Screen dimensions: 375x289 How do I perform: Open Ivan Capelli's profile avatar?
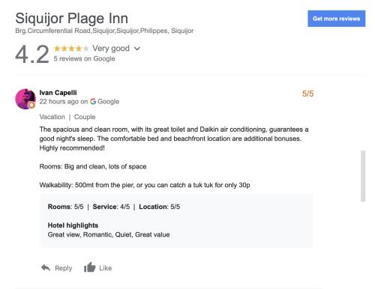tap(25, 99)
